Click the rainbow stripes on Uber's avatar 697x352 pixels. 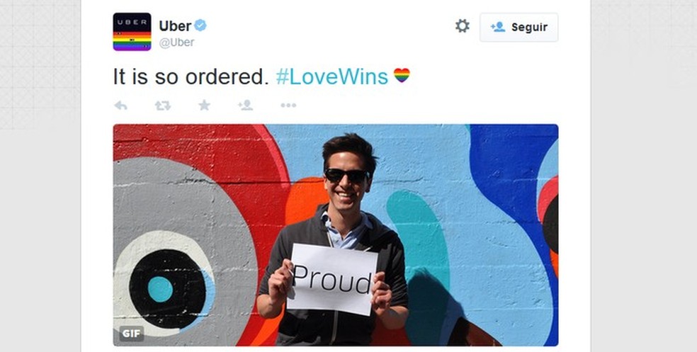[x=132, y=41]
